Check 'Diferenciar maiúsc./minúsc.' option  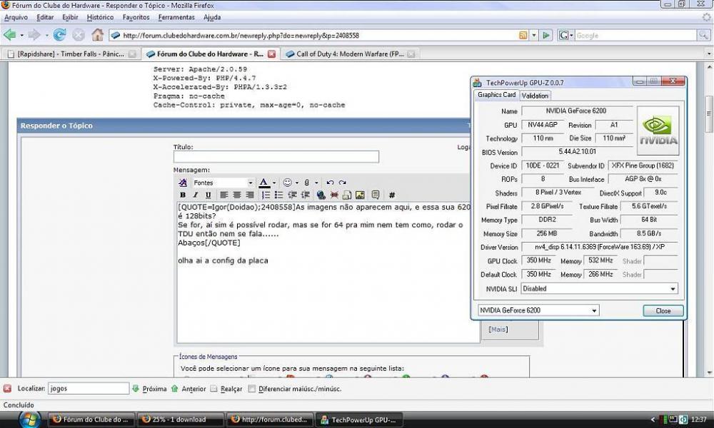pyautogui.click(x=251, y=389)
